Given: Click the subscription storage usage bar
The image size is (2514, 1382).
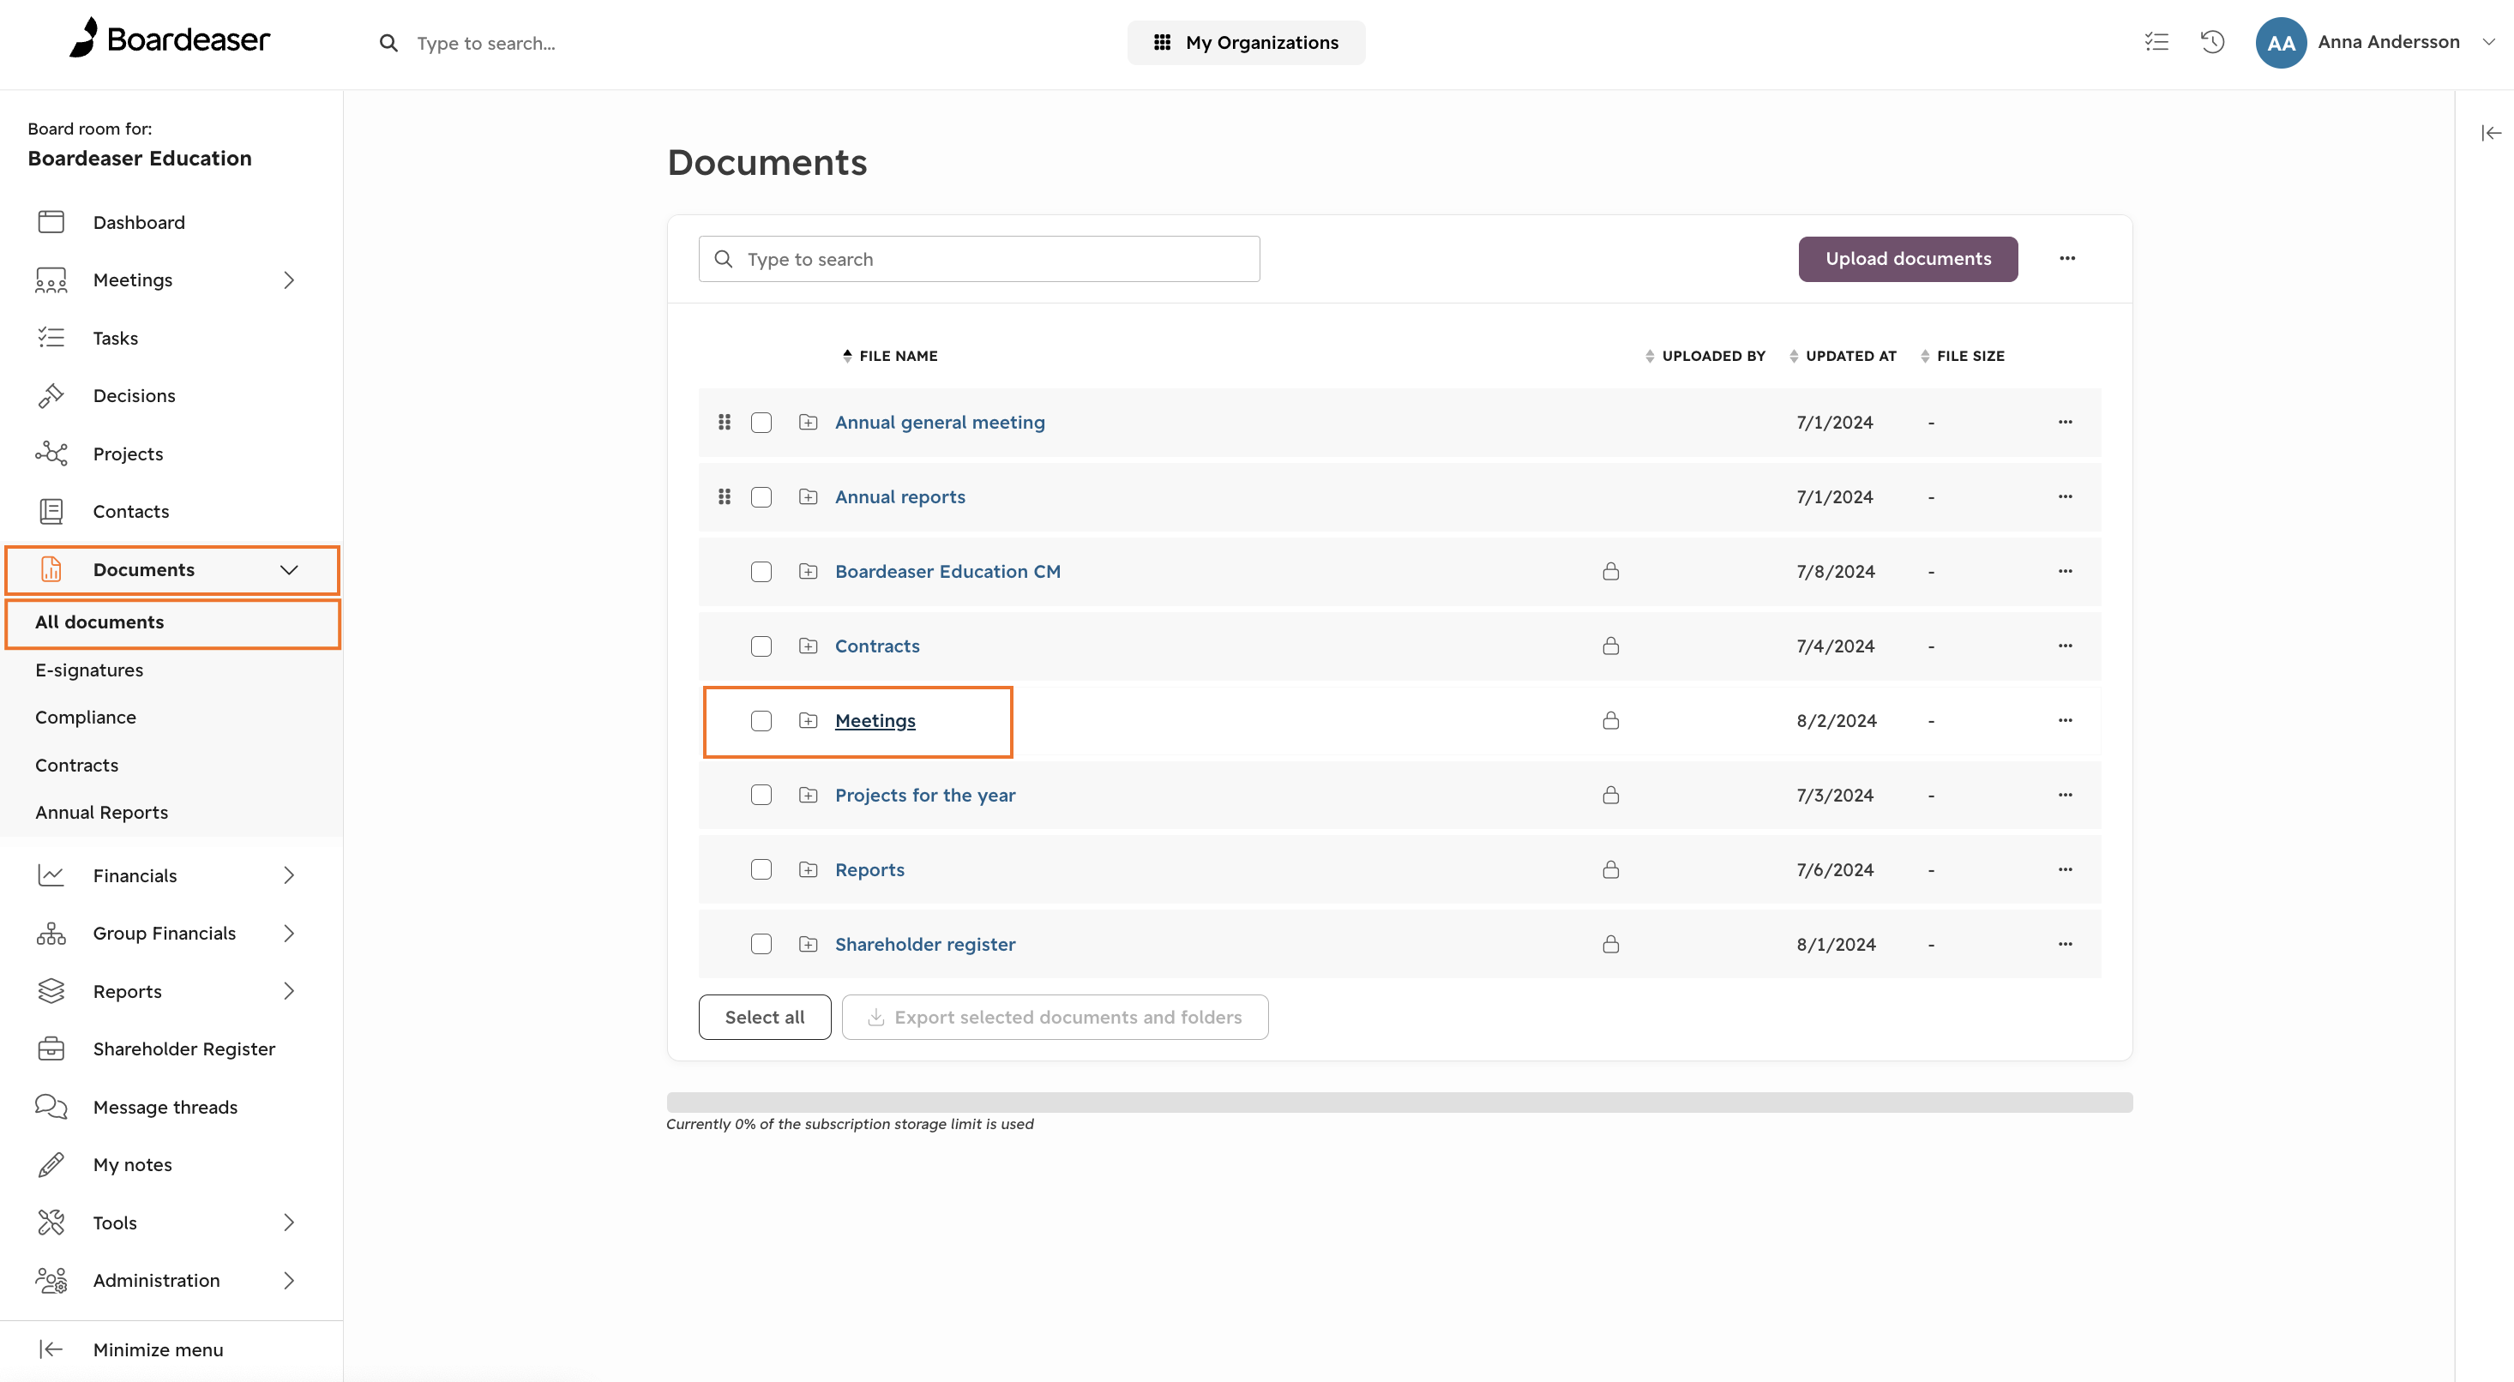Looking at the screenshot, I should [1398, 1102].
